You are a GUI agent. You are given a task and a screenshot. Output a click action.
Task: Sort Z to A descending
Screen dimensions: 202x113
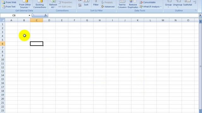pos(80,5)
